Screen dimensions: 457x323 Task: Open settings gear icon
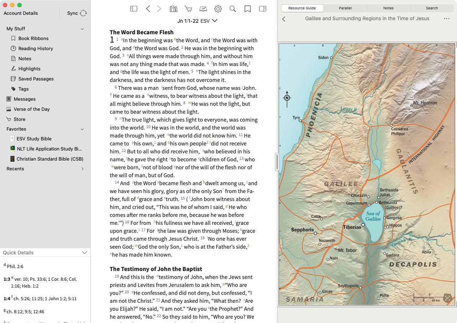[218, 9]
